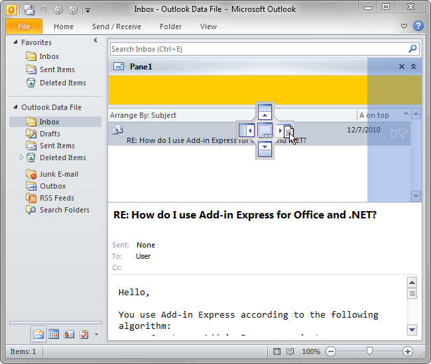The image size is (431, 364).
Task: Click Send/Receive All Folders quick access icon
Action: (x=29, y=10)
